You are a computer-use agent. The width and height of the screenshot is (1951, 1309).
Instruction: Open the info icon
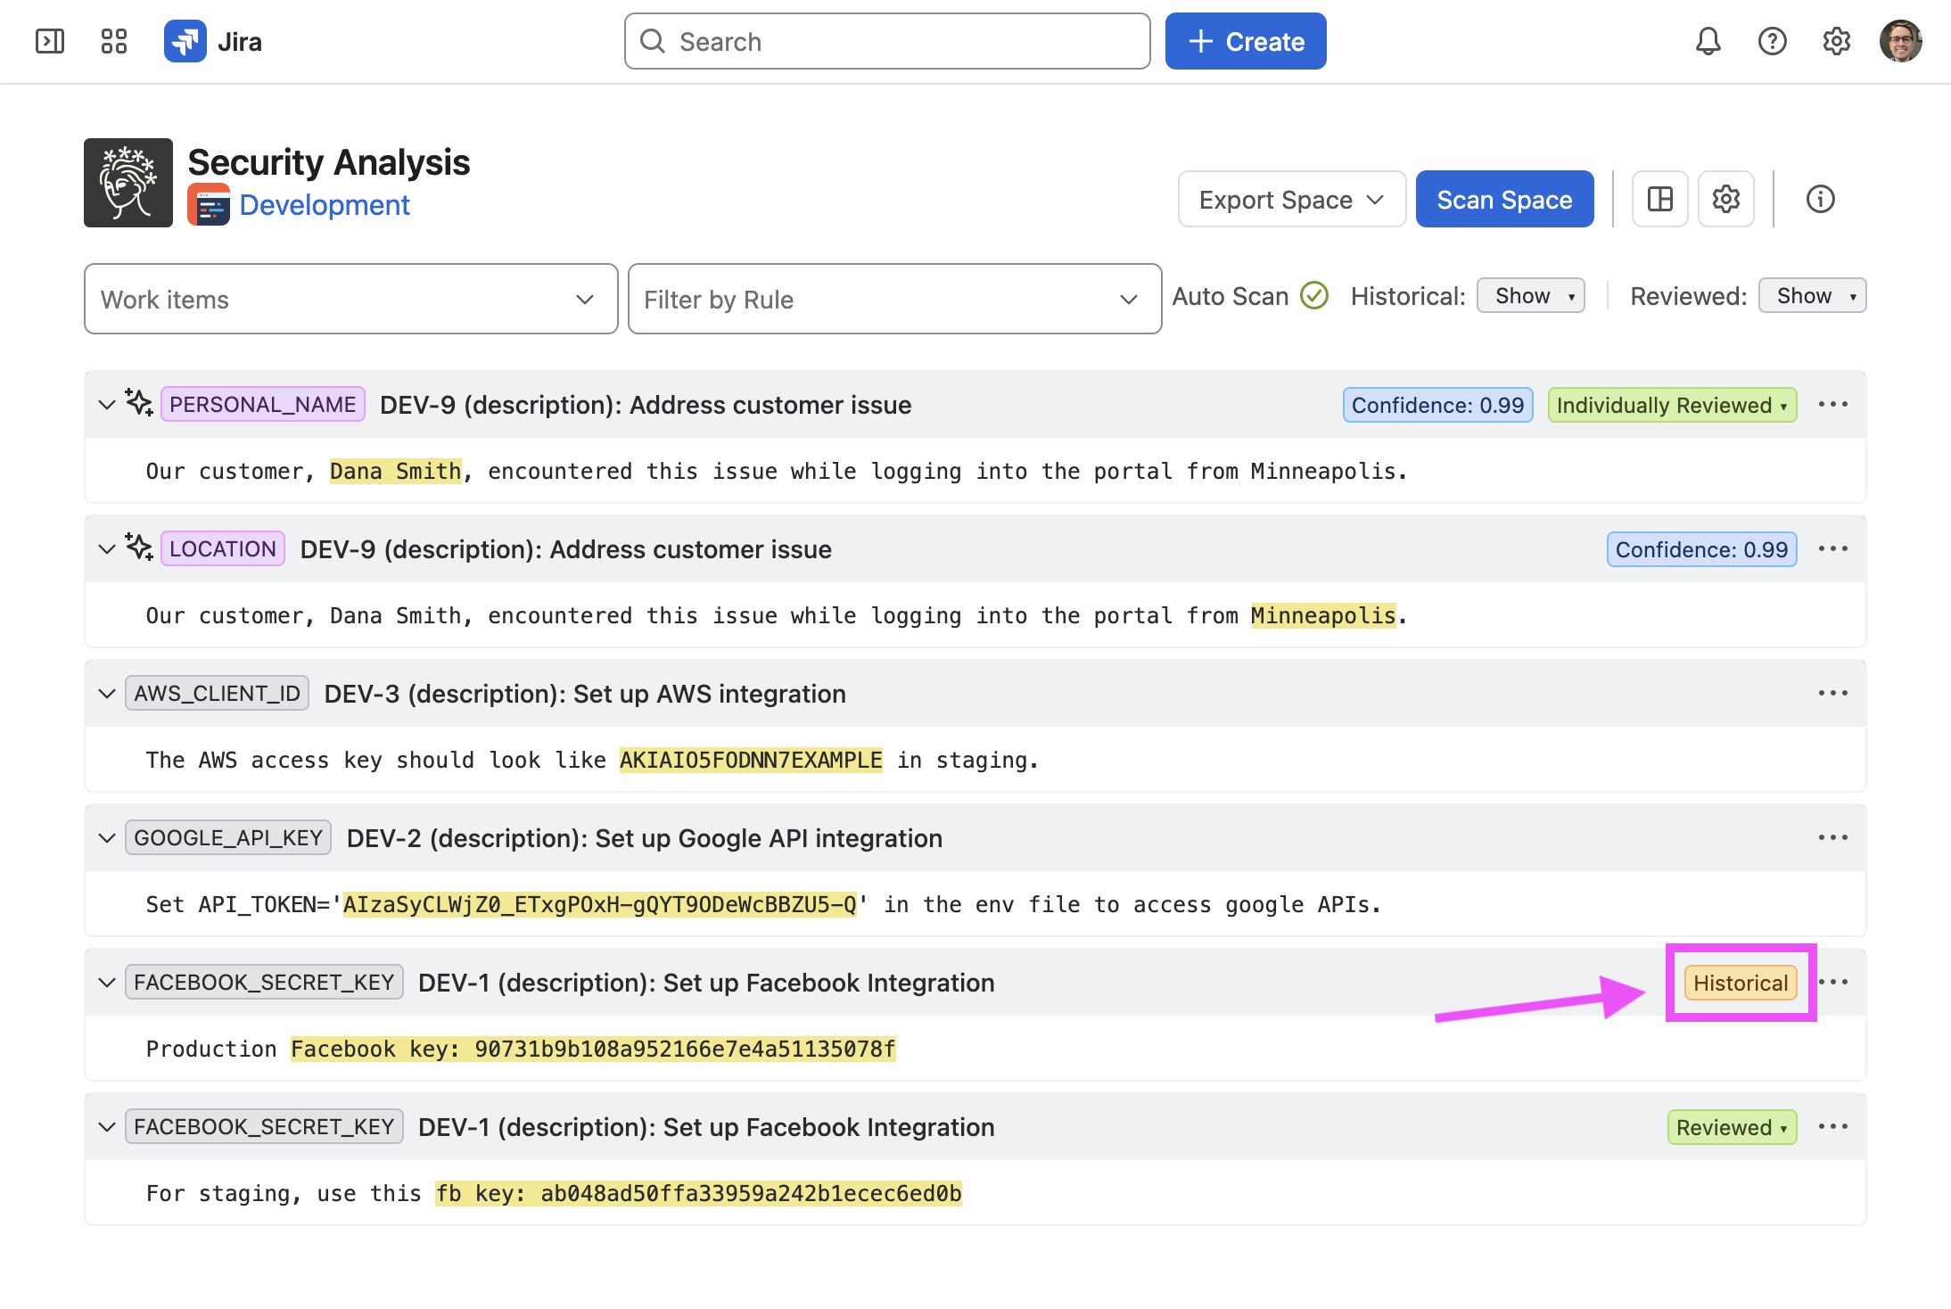click(x=1820, y=199)
